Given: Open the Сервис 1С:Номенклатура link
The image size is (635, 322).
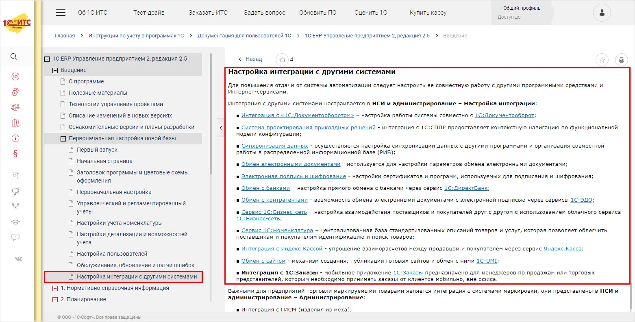Looking at the screenshot, I should [x=277, y=231].
